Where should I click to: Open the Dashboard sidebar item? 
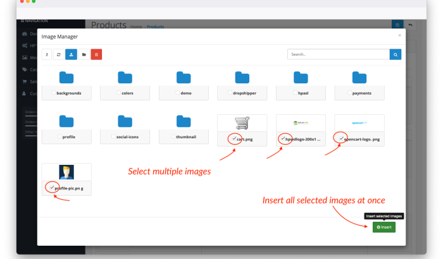29,34
